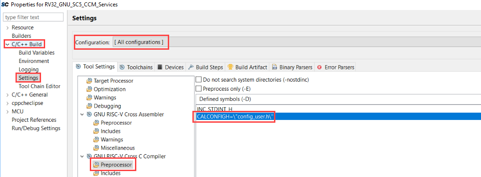481x177 pixels.
Task: Select GNU RISC-V Cross C Compiler item
Action: [130, 156]
